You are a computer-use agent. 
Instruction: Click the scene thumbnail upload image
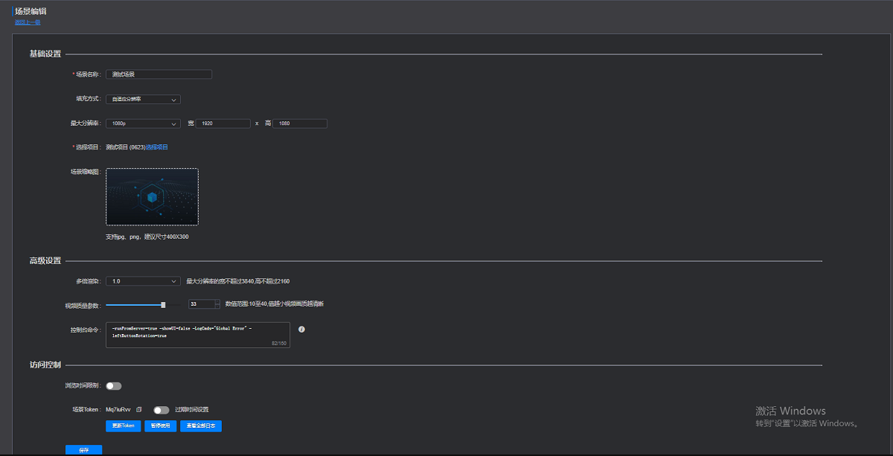[x=152, y=196]
